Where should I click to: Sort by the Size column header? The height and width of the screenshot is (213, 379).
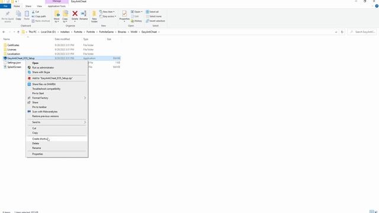109,39
